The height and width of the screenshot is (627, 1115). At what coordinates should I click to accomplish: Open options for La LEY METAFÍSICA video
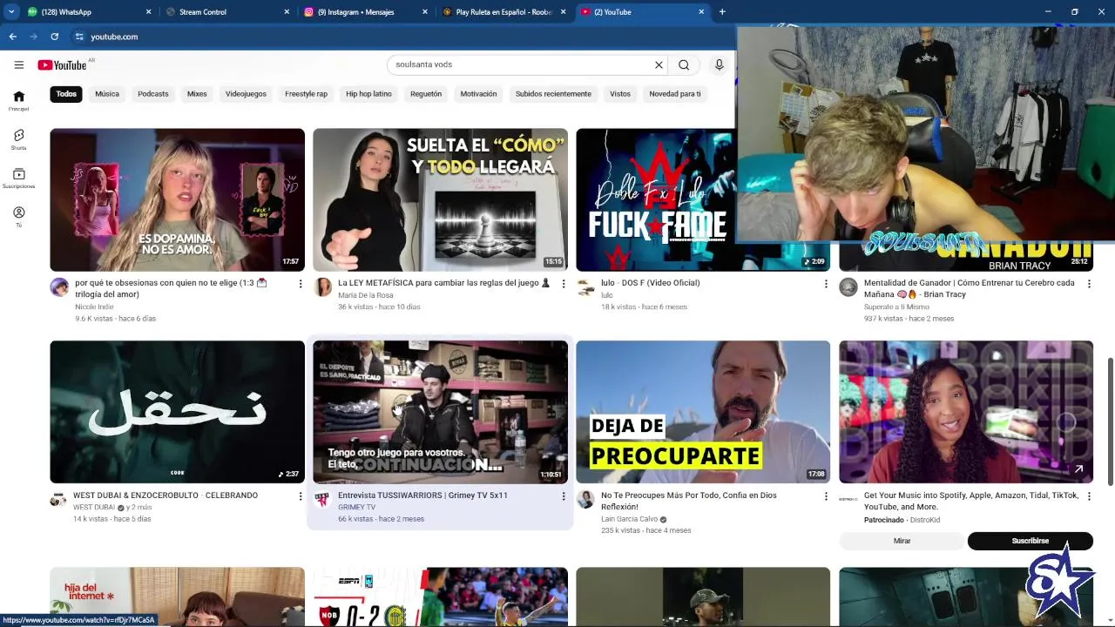point(564,284)
